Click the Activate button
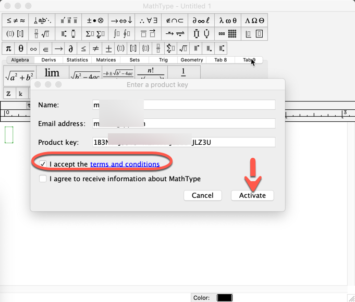 pos(252,195)
